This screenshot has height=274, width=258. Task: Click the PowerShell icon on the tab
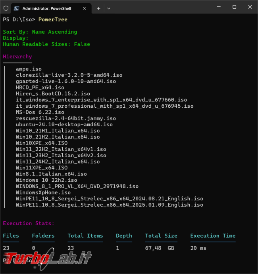(16, 8)
